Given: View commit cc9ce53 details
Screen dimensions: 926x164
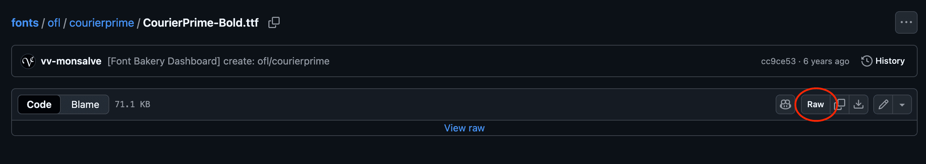Looking at the screenshot, I should pos(778,61).
